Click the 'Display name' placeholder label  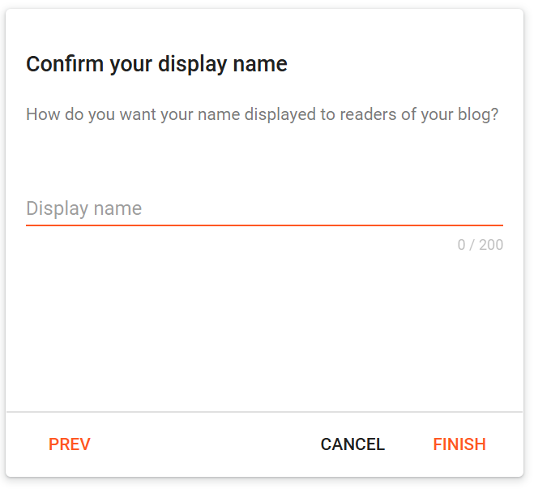[84, 208]
